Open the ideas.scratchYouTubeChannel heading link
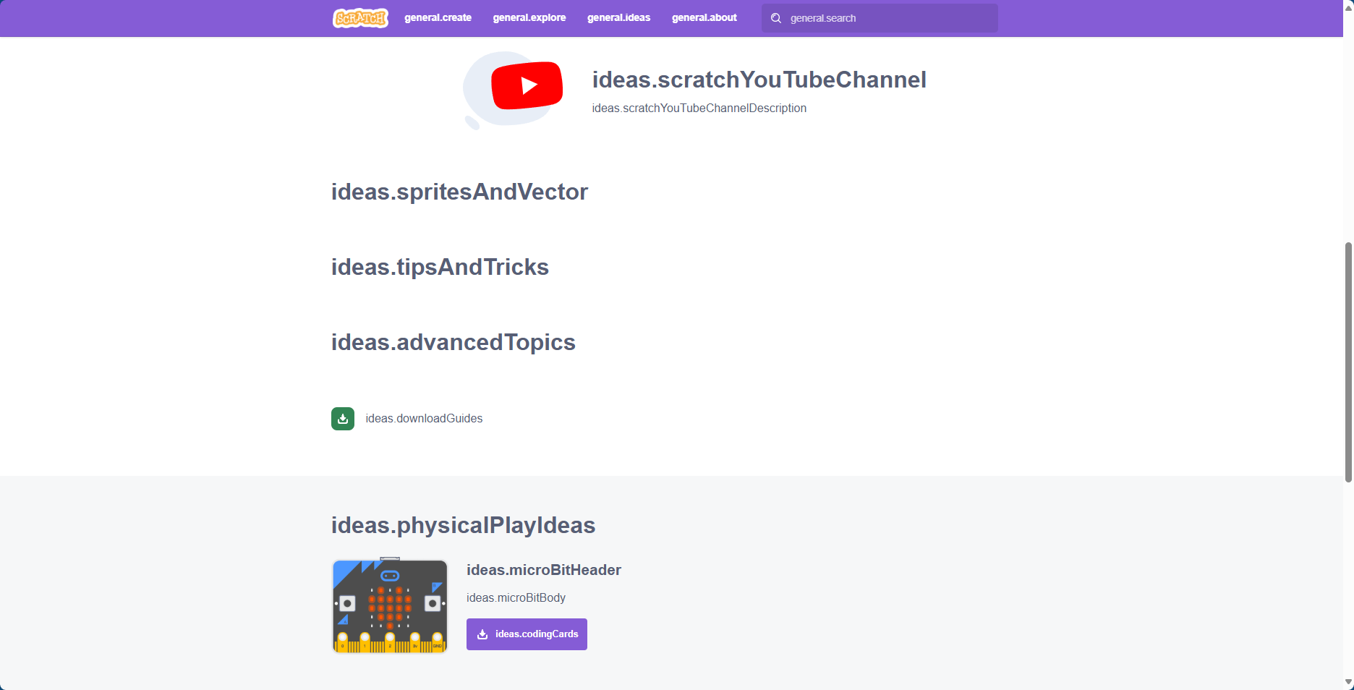This screenshot has height=690, width=1354. tap(759, 80)
